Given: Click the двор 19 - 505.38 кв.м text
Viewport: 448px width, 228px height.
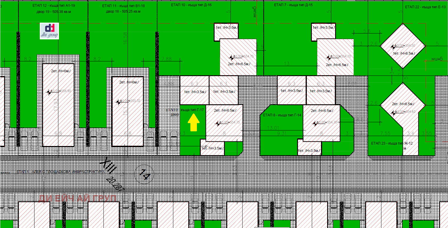Looking at the screenshot, I should pyautogui.click(x=56, y=12).
